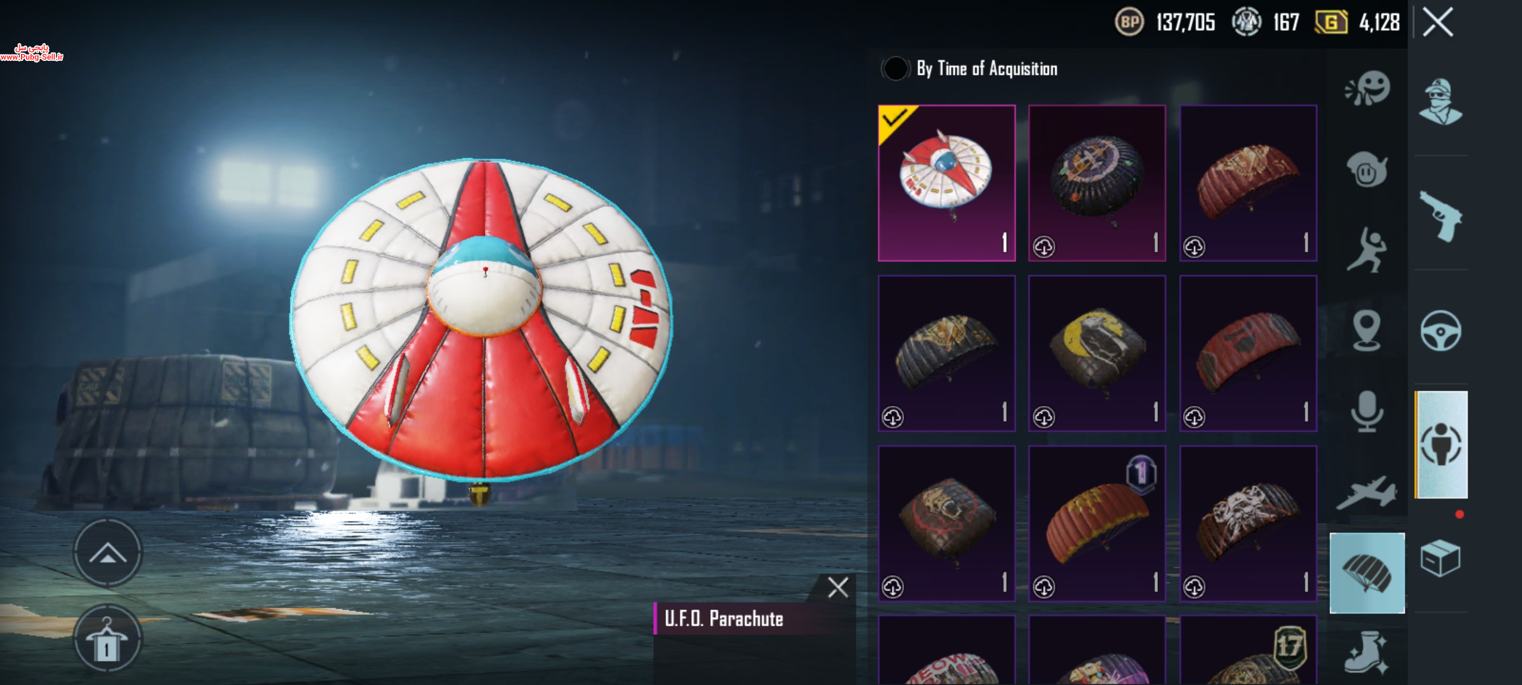Image resolution: width=1522 pixels, height=685 pixels.
Task: Open the emote category icon
Action: click(1367, 89)
